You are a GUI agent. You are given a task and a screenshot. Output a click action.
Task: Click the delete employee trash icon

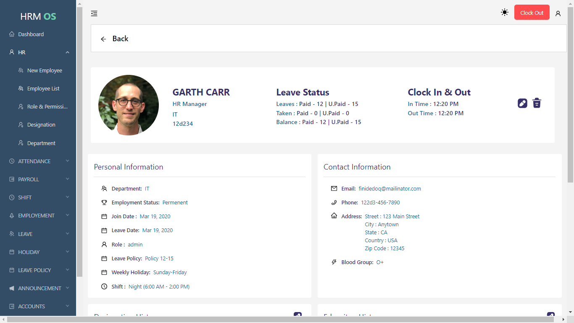coord(537,103)
